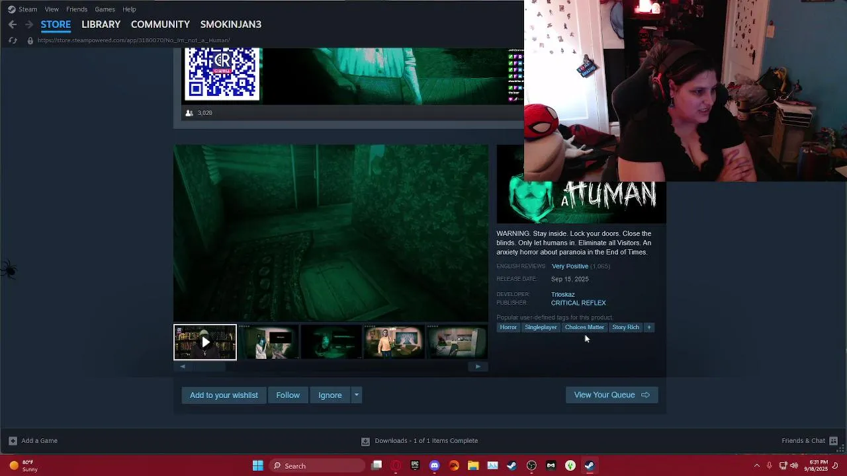Image resolution: width=847 pixels, height=476 pixels.
Task: Select the Singleplayer tag
Action: pyautogui.click(x=541, y=327)
